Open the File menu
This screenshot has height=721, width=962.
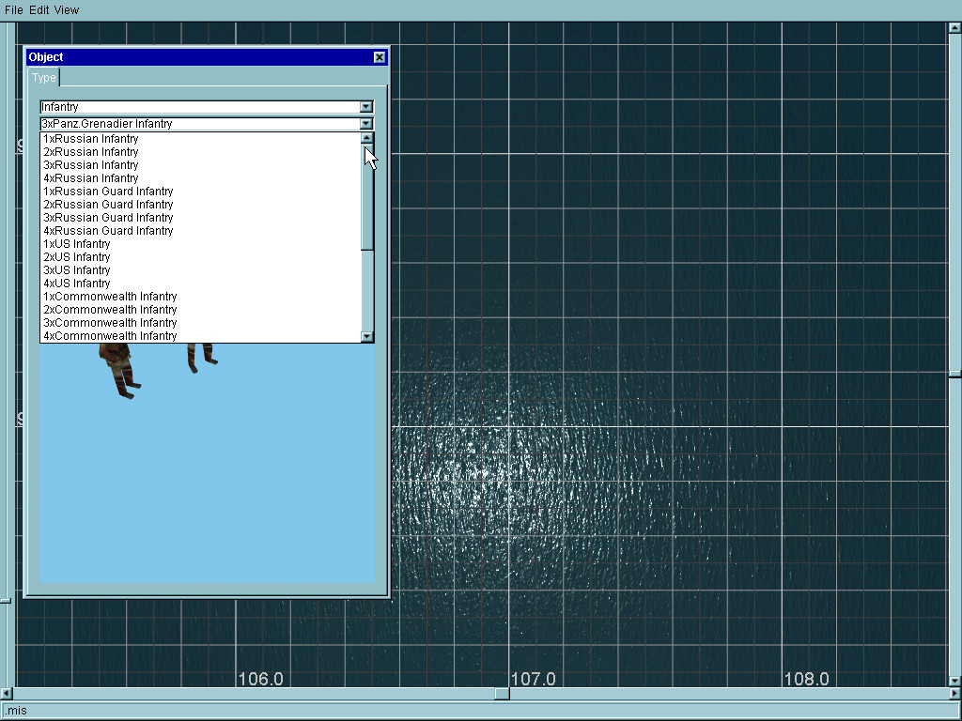pos(13,9)
